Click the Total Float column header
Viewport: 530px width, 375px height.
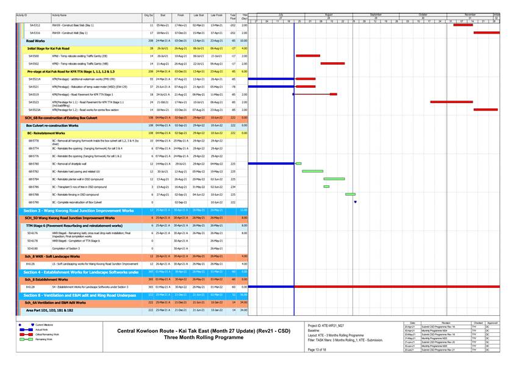pos(234,16)
